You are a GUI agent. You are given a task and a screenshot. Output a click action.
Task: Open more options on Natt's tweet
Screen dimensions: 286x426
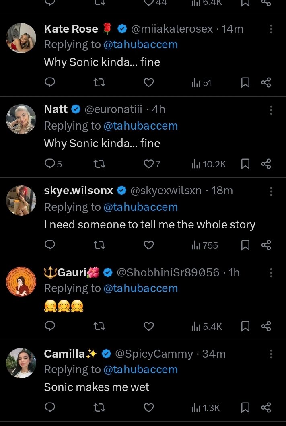(x=271, y=110)
